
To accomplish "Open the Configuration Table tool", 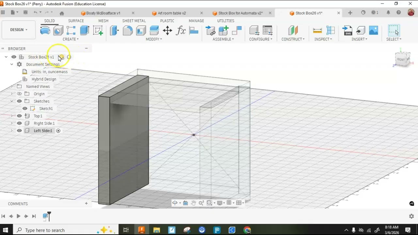I will pos(267,31).
